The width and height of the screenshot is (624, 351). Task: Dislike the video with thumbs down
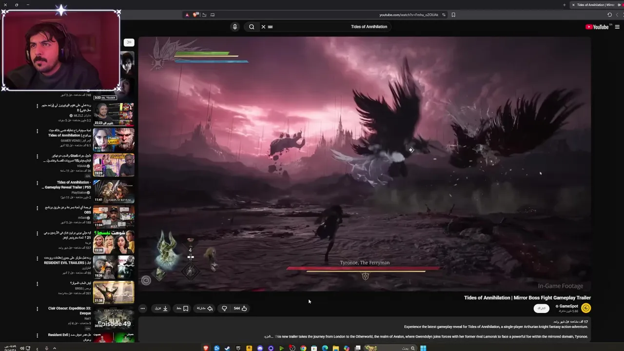[x=224, y=308]
